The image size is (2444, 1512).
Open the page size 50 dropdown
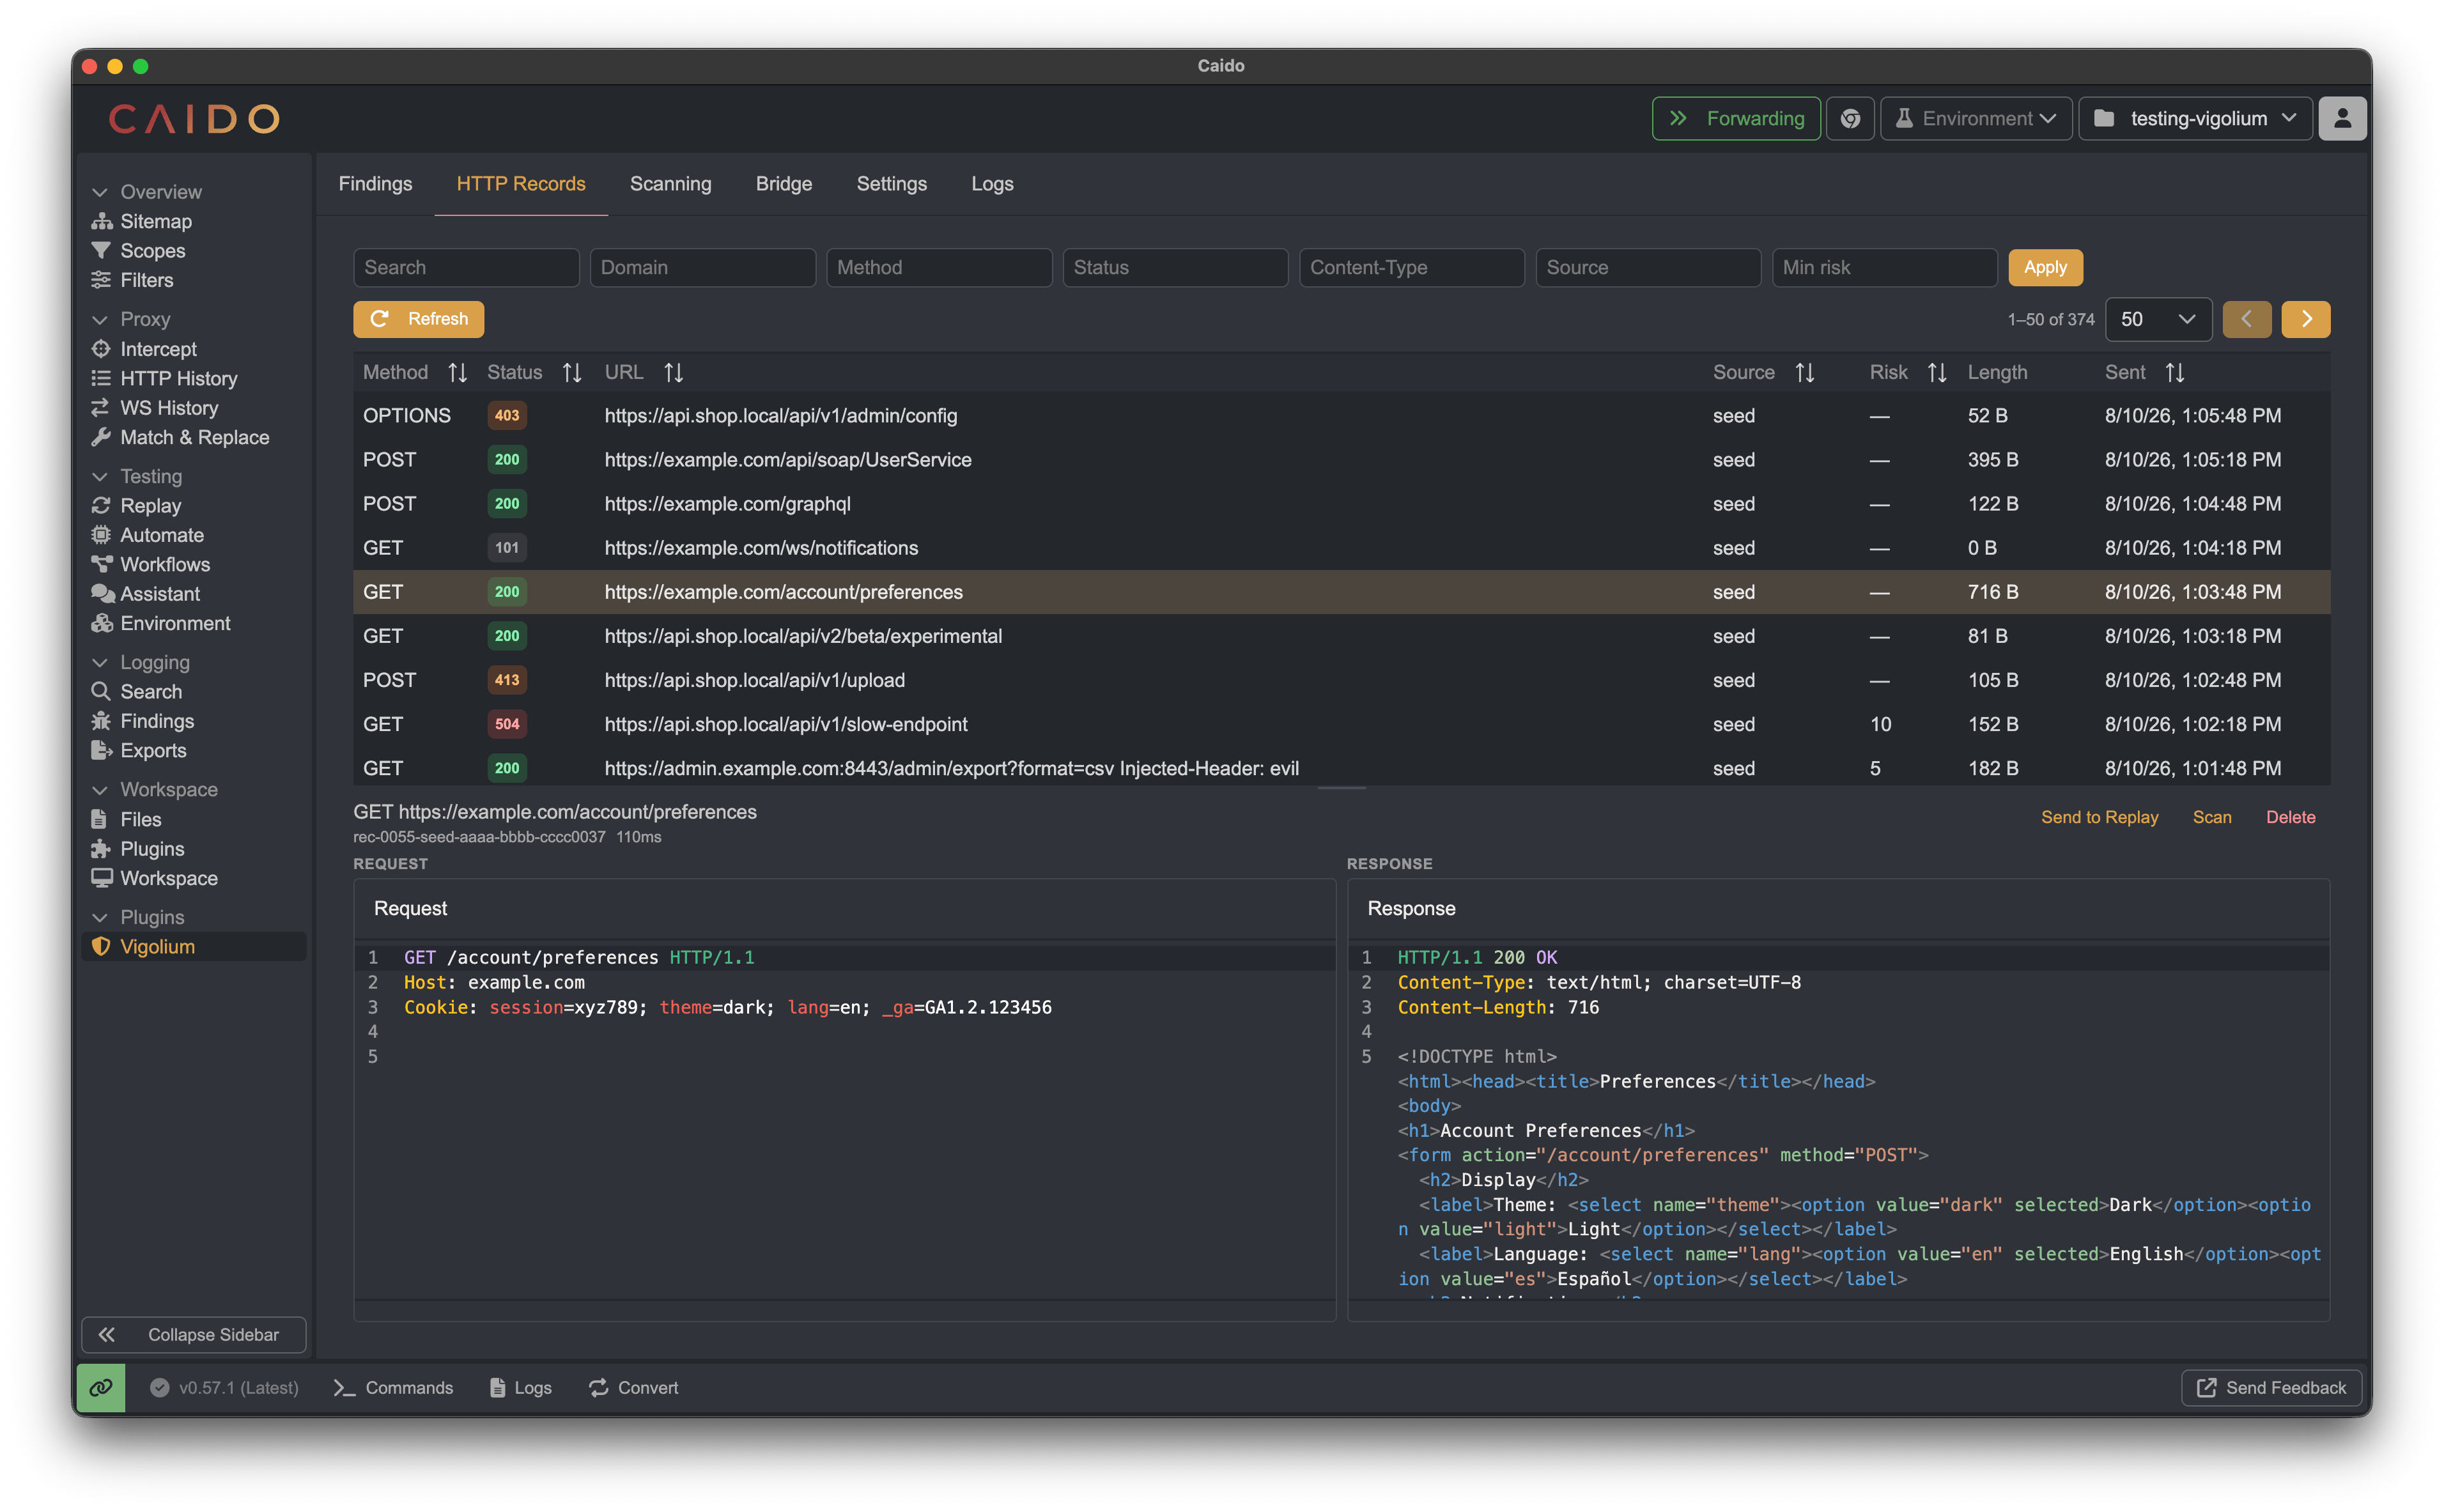tap(2158, 319)
